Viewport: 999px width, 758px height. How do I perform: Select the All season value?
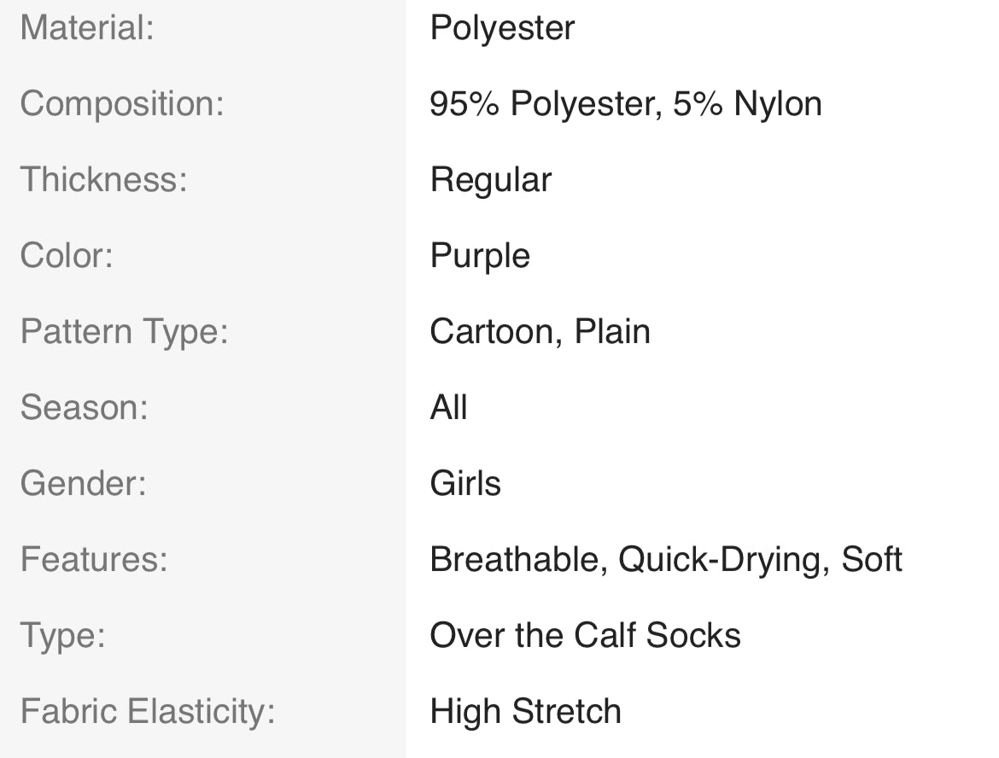tap(448, 408)
